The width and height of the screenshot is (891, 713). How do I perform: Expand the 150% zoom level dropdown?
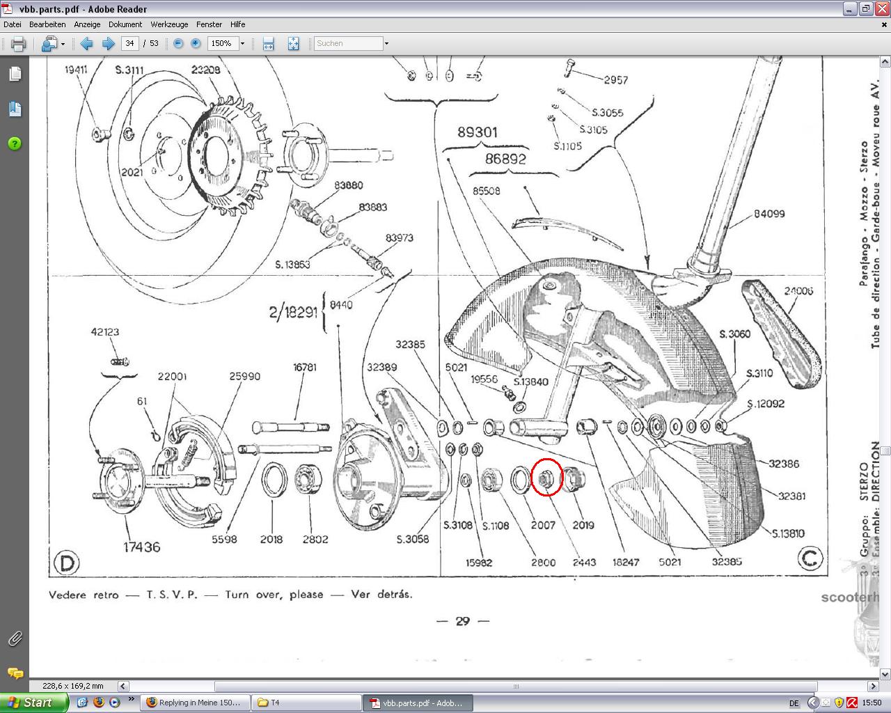pos(242,44)
